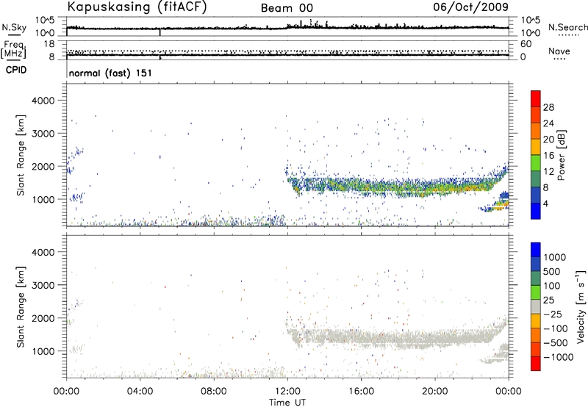Click the -500 label on Velocity colorbar
Screen dimensions: 588x407
(556, 343)
